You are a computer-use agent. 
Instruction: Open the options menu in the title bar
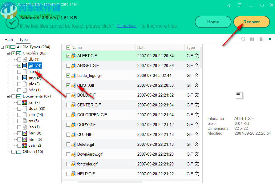click(x=240, y=5)
